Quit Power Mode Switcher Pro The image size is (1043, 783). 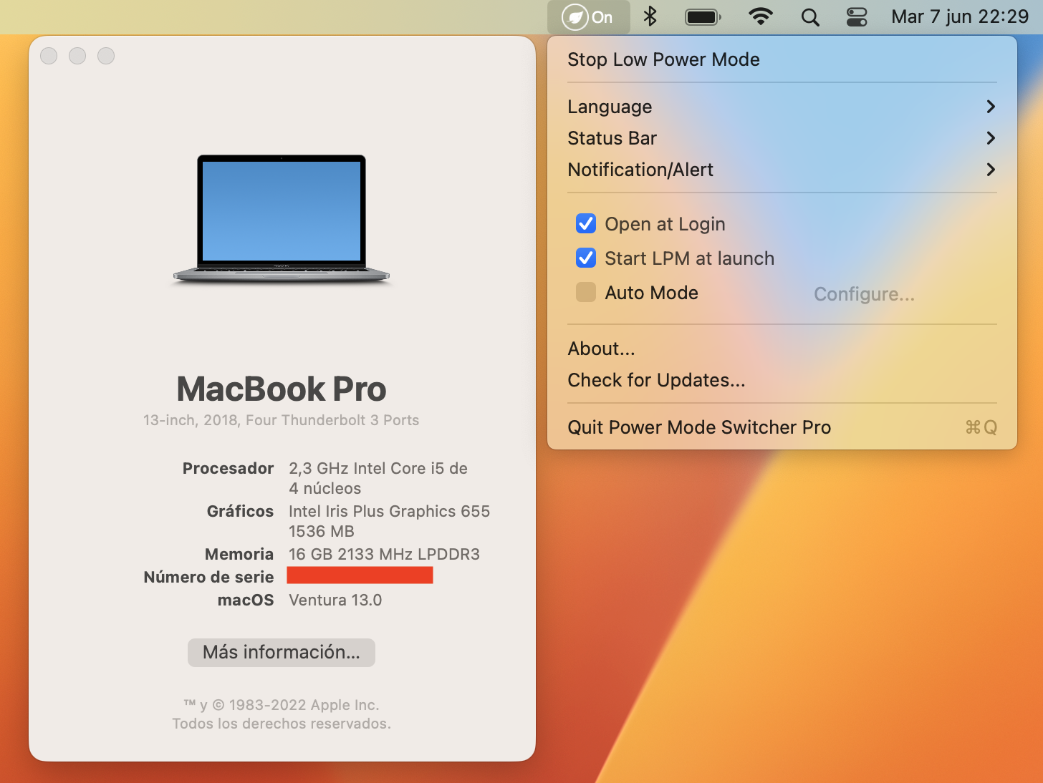point(782,427)
